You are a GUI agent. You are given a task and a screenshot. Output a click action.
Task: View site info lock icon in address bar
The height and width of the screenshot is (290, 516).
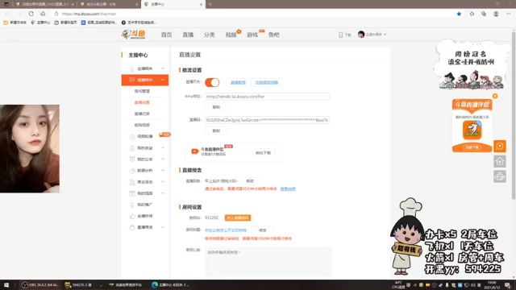56,14
